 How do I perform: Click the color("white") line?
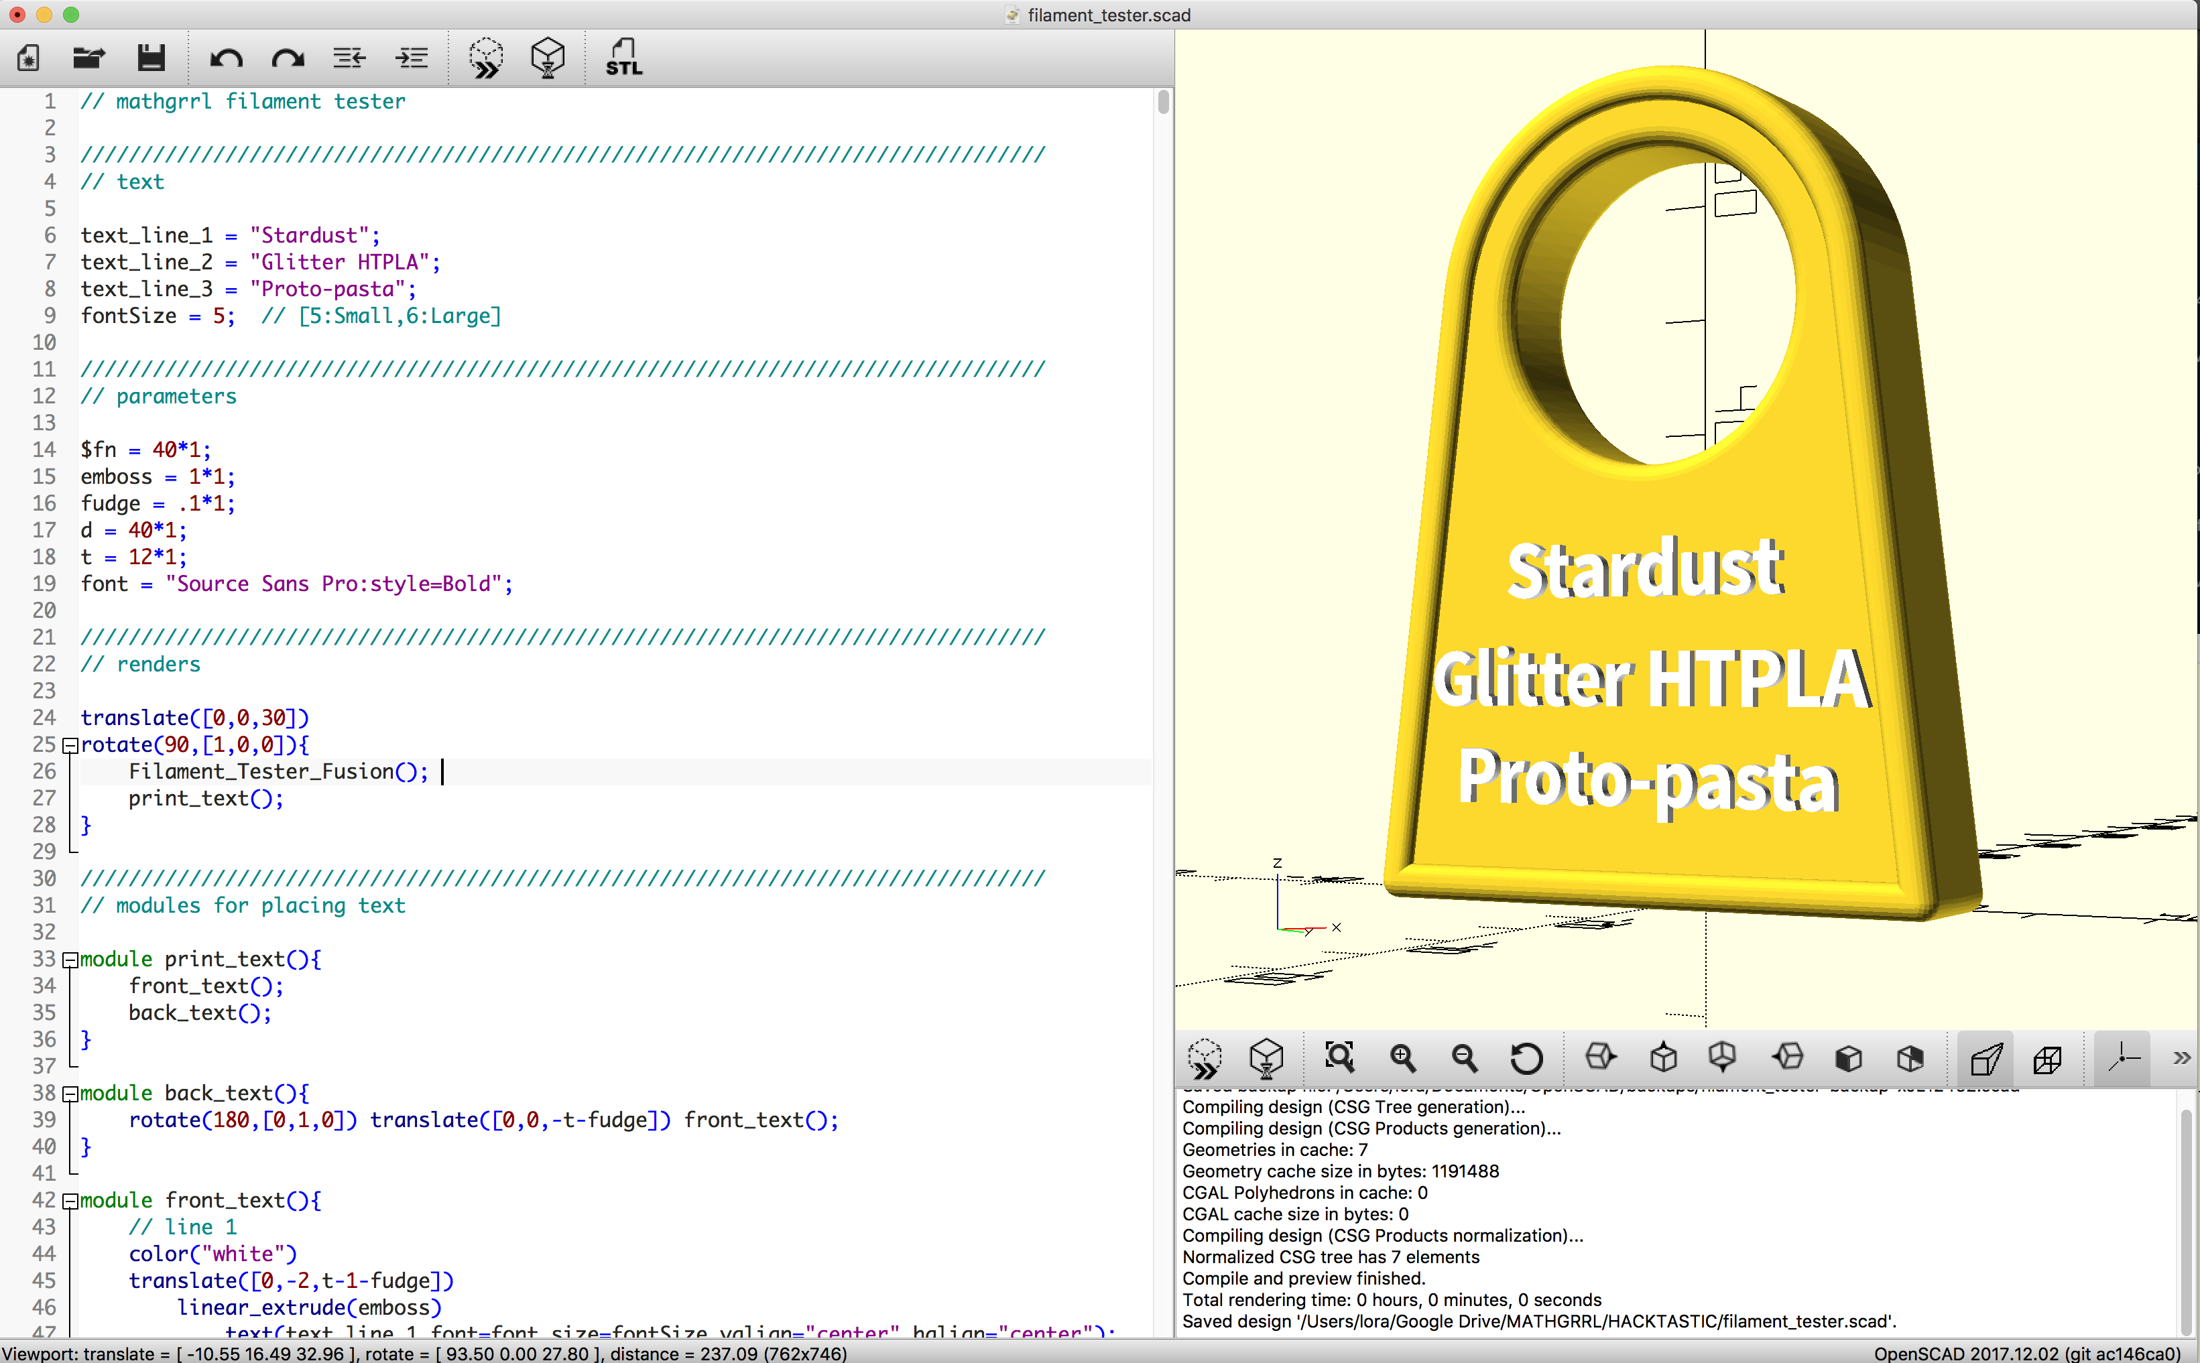click(212, 1254)
